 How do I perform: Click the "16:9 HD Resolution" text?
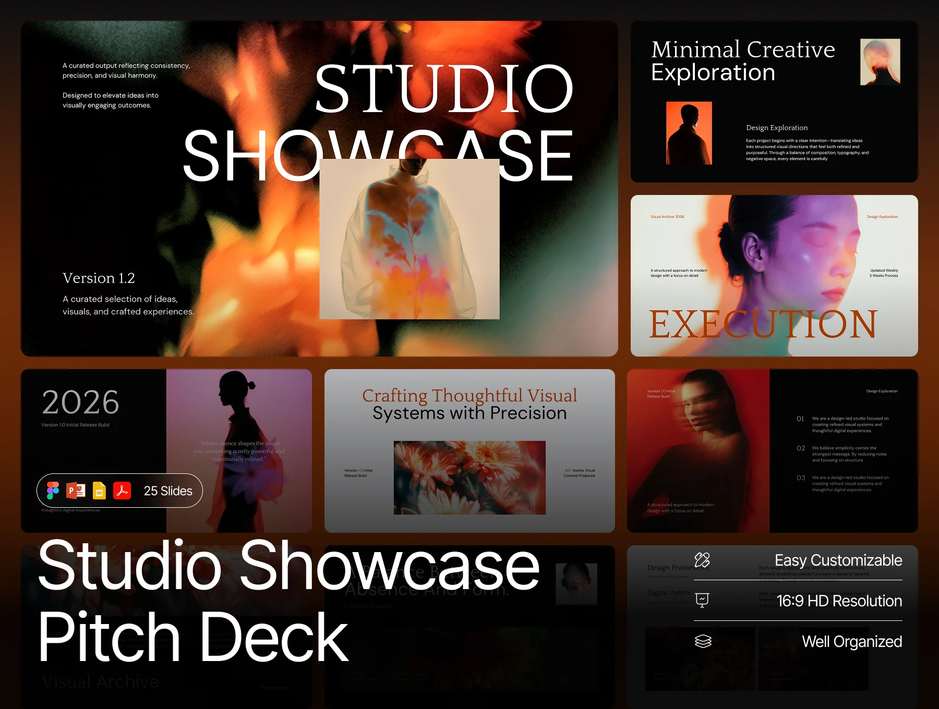pos(839,601)
